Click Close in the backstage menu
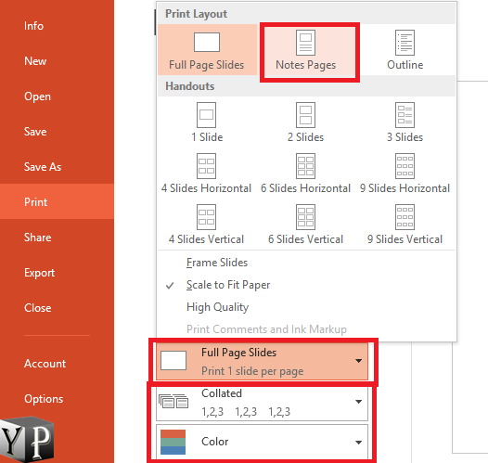488x463 pixels. [57, 308]
